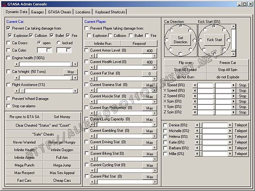Enable the Michelle checkbox
This screenshot has height=191, width=255.
coord(165,131)
